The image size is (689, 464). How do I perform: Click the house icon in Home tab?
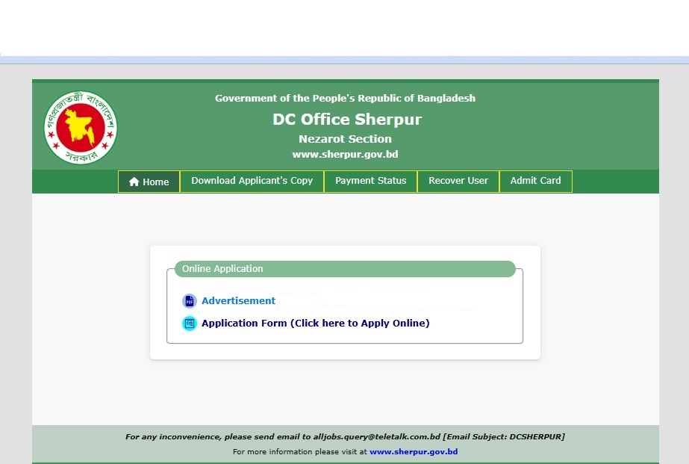coord(134,182)
